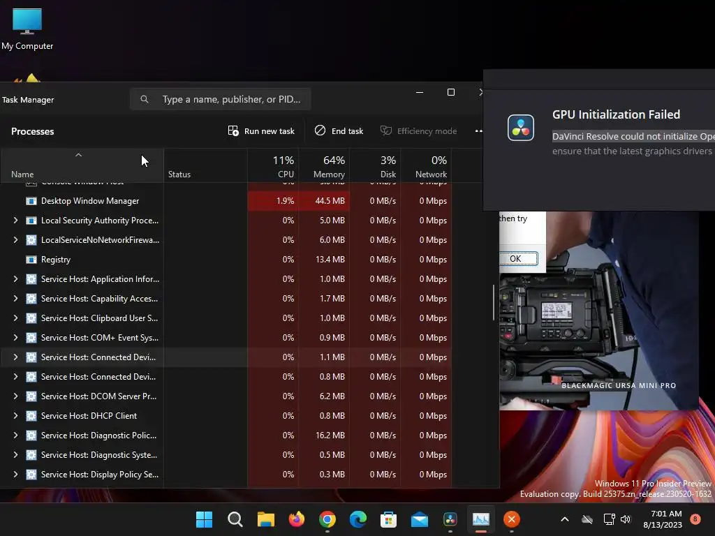Minimize the Task Manager window

(x=420, y=93)
